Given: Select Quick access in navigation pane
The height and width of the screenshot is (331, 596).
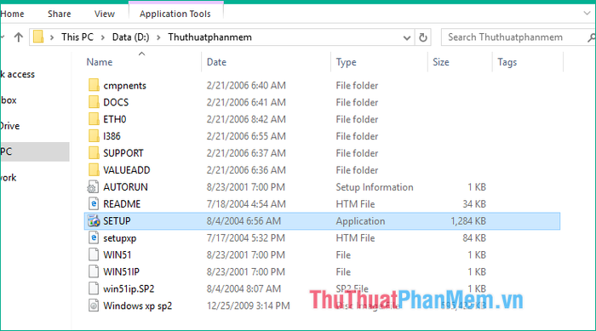Looking at the screenshot, I should [x=18, y=75].
